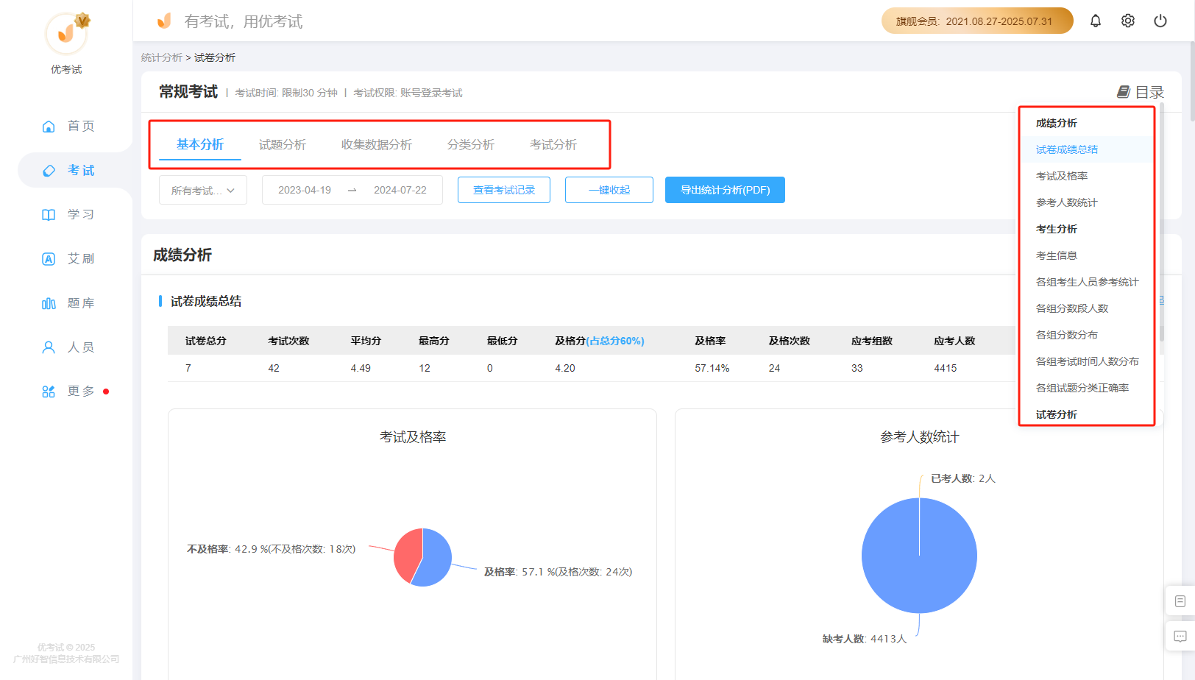
Task: Click the 平均分 value 4.49
Action: click(361, 368)
